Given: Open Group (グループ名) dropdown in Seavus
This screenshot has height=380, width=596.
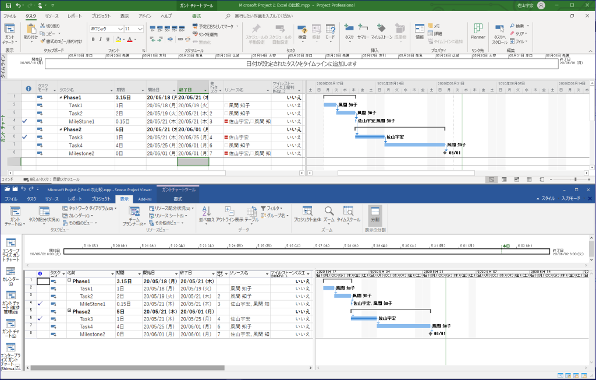Looking at the screenshot, I should (x=275, y=216).
